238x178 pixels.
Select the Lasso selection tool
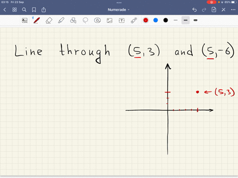85,20
